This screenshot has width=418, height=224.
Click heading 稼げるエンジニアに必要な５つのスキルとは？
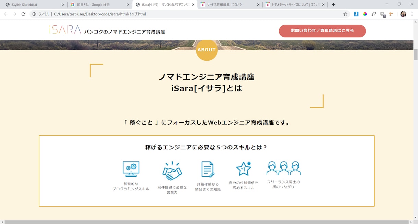[x=206, y=147]
